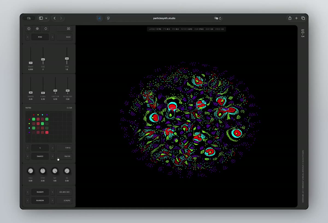Image resolution: width=328 pixels, height=223 pixels.
Task: Click the yellow dot column header in the matrix
Action: pos(38,115)
